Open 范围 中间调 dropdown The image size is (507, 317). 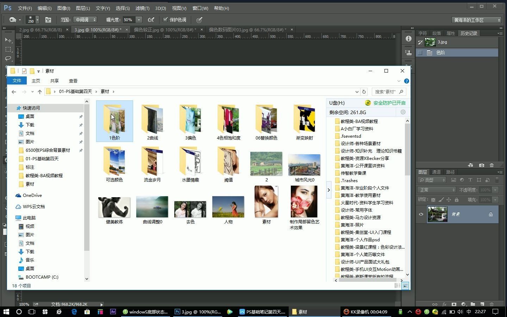(x=85, y=20)
